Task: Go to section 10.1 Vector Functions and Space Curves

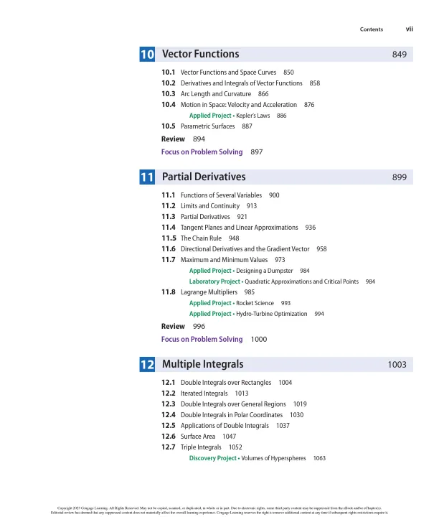Action: click(228, 73)
